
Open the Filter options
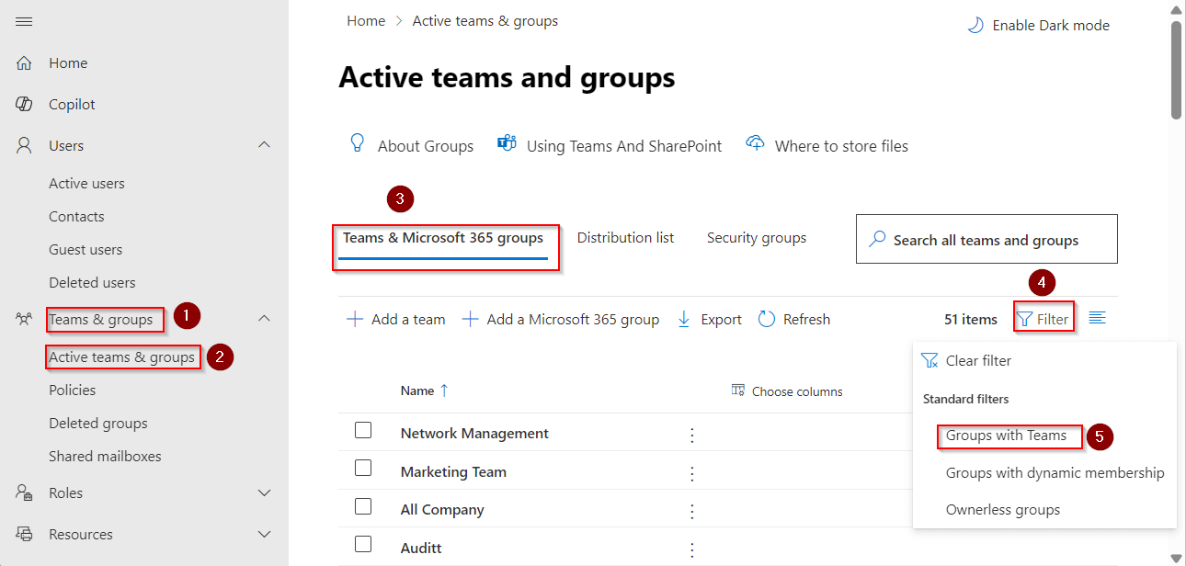1043,316
